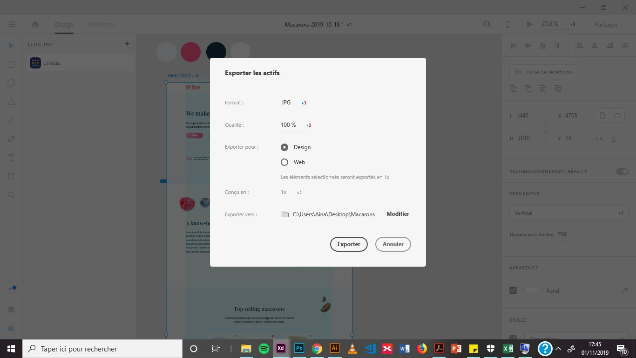Screen dimensions: 636x358
Task: Click the Grille de répétition button
Action: (544, 72)
